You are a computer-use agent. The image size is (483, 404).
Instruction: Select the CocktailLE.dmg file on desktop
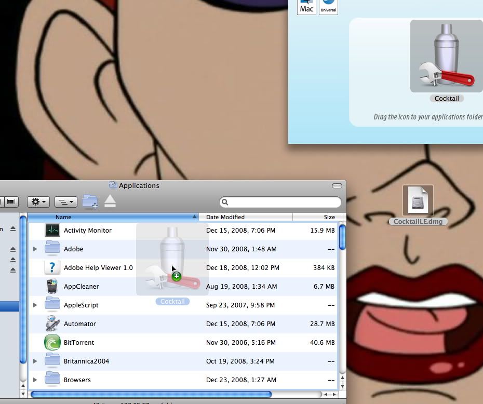pyautogui.click(x=418, y=200)
